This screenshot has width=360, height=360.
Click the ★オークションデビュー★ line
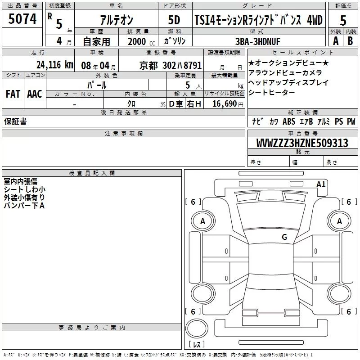click(x=288, y=63)
